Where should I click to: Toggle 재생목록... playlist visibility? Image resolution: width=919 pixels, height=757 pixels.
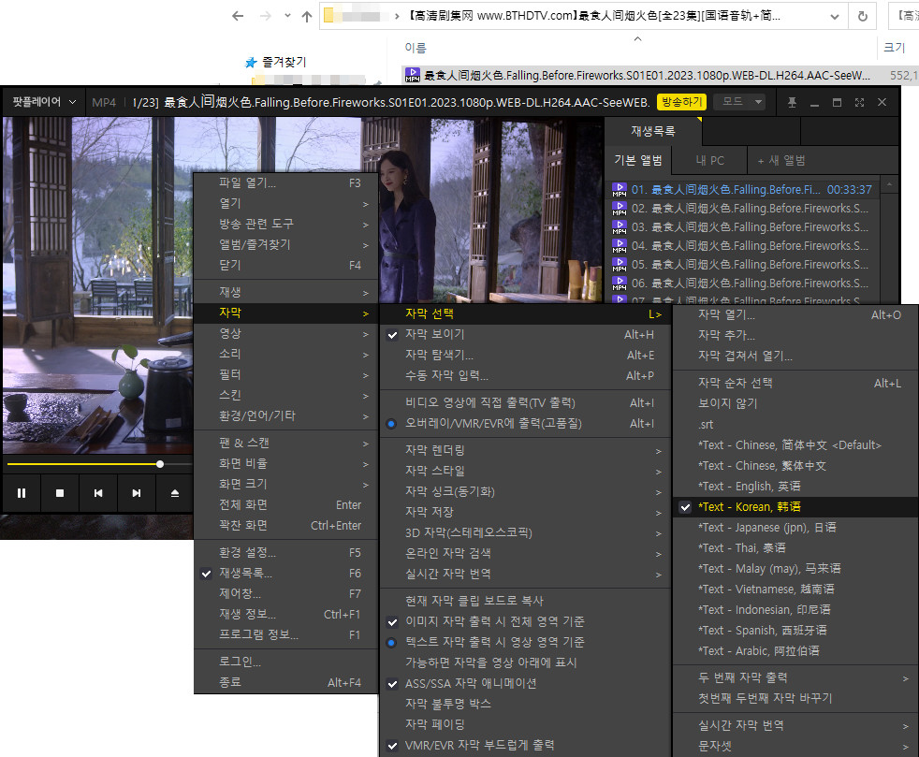[x=285, y=574]
